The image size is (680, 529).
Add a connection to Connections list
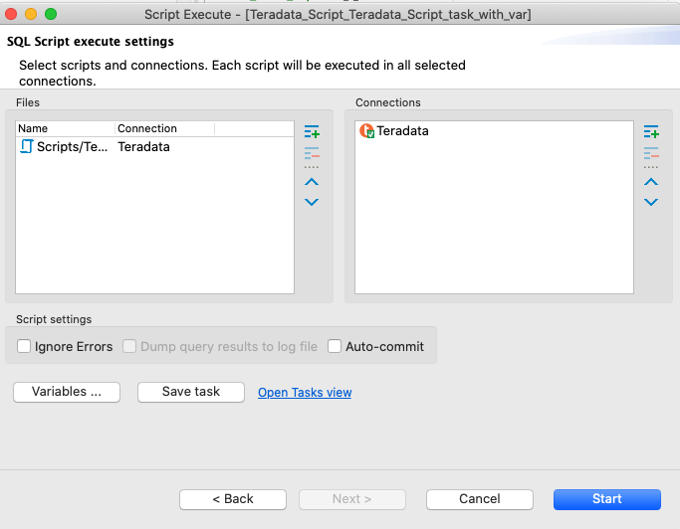click(651, 131)
